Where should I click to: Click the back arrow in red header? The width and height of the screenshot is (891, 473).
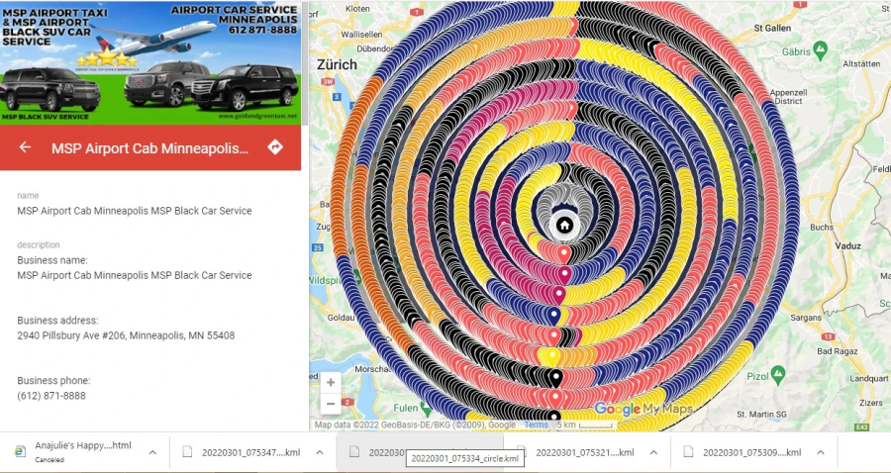coord(25,147)
